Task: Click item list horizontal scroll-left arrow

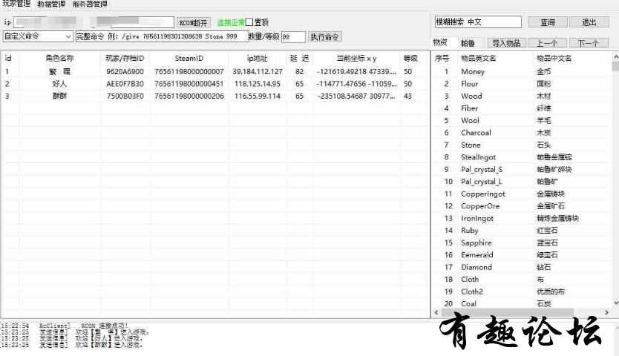Action: point(436,312)
